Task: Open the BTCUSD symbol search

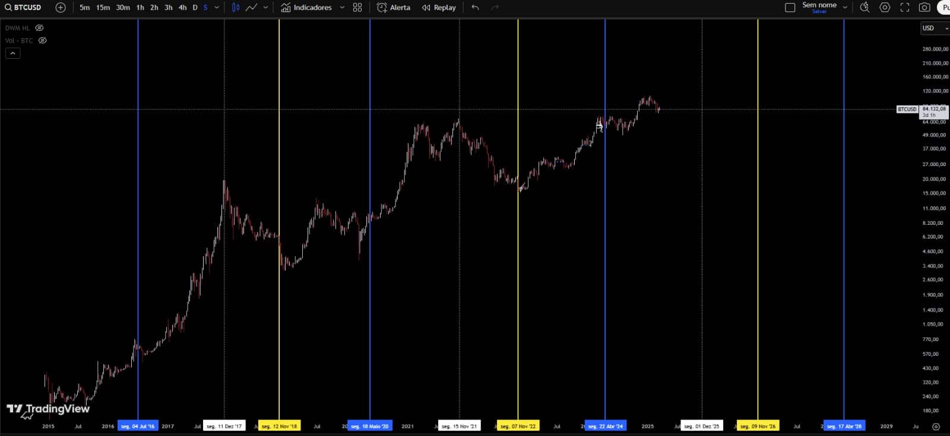Action: pyautogui.click(x=23, y=8)
